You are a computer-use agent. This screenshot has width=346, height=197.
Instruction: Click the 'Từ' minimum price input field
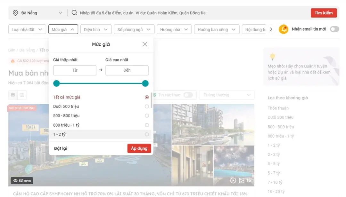[75, 70]
